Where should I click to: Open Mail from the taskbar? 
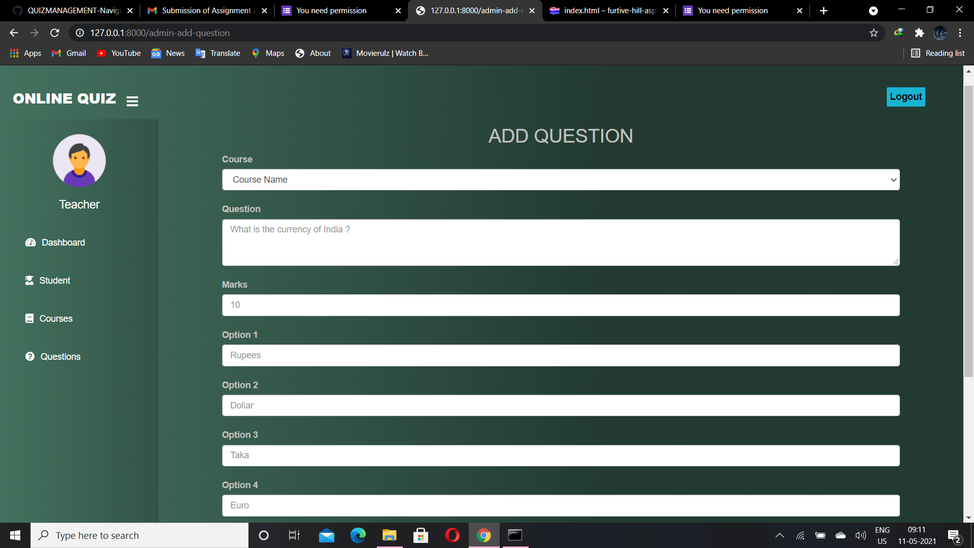(x=327, y=535)
